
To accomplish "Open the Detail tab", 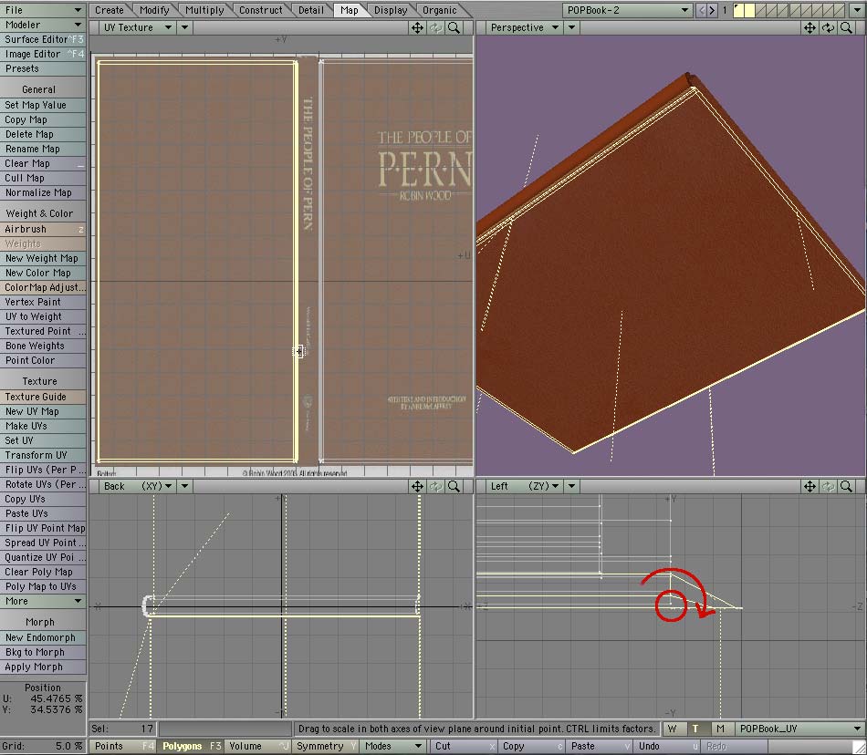I will tap(310, 10).
